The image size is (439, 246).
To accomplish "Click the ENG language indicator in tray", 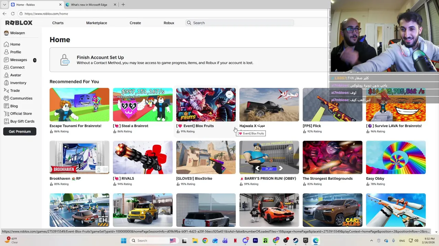I will point(402,241).
